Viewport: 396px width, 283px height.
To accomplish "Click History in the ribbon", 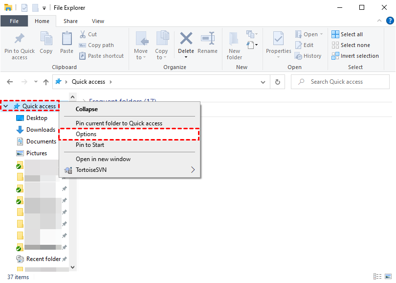I will [x=308, y=56].
